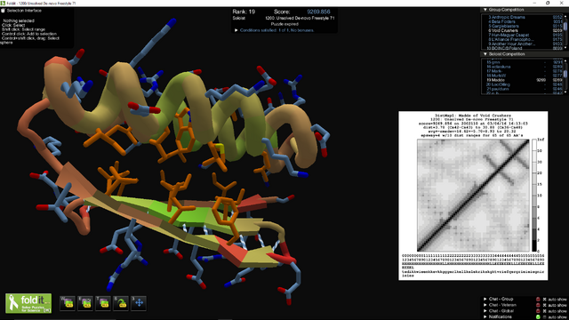Expand the Conditions satisfied details
569x320 pixels.
236,30
